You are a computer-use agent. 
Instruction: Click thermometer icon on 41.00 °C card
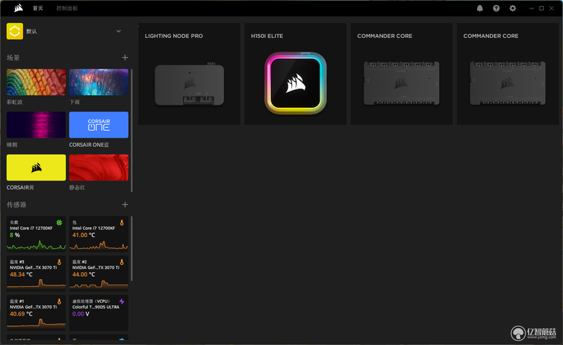click(122, 223)
